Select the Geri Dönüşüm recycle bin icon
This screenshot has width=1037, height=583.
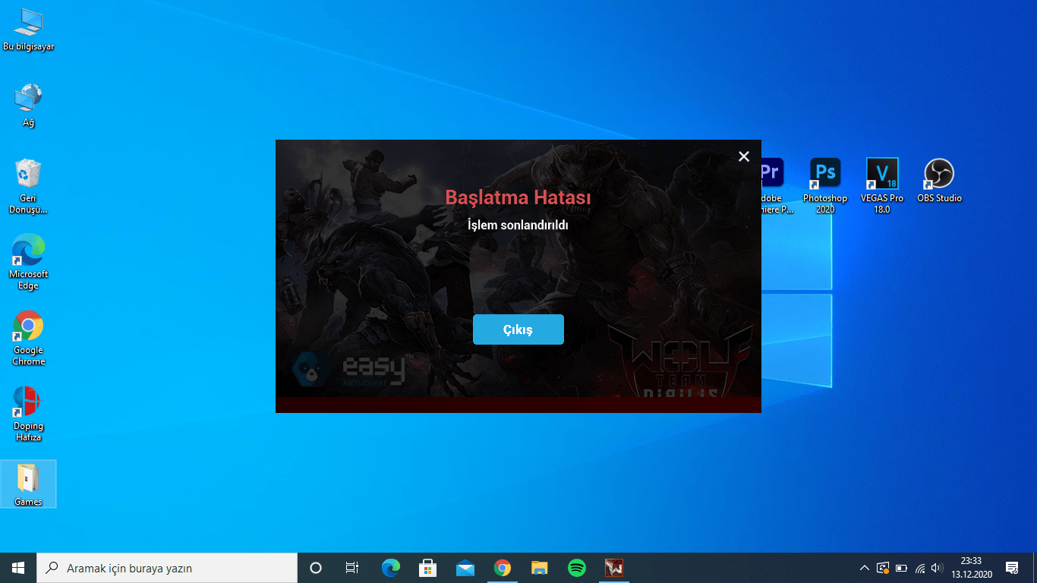[28, 187]
